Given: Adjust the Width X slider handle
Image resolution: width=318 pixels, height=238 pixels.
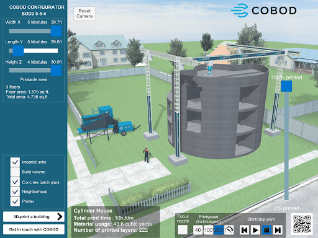Looking at the screenshot, I should point(56,31).
